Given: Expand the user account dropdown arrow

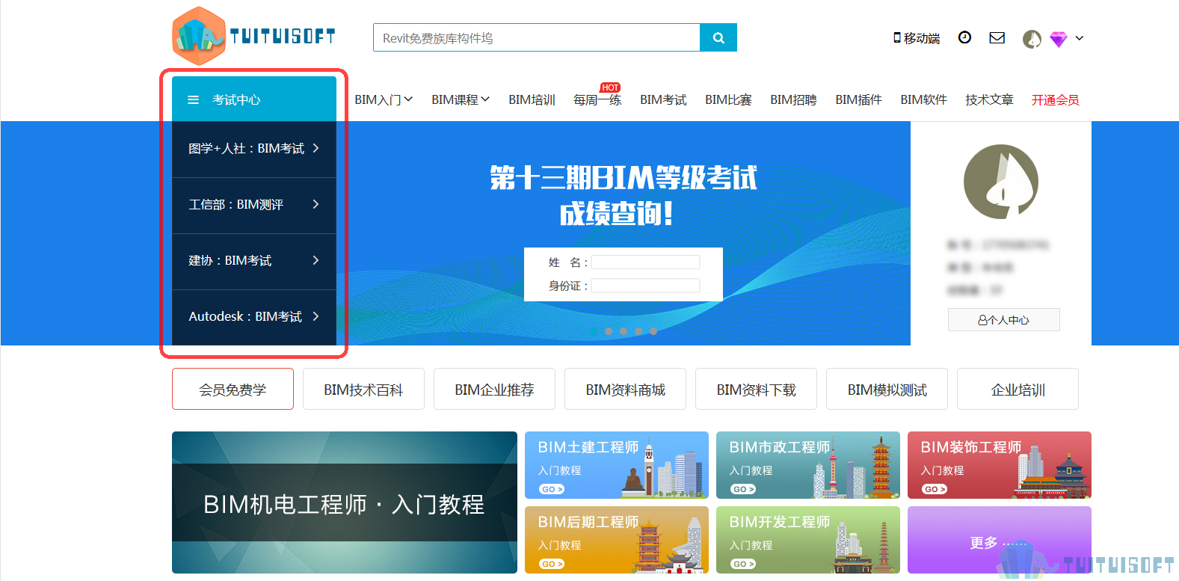Looking at the screenshot, I should click(1080, 38).
